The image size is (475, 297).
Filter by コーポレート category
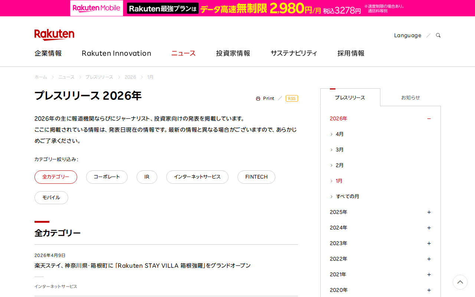pyautogui.click(x=107, y=177)
